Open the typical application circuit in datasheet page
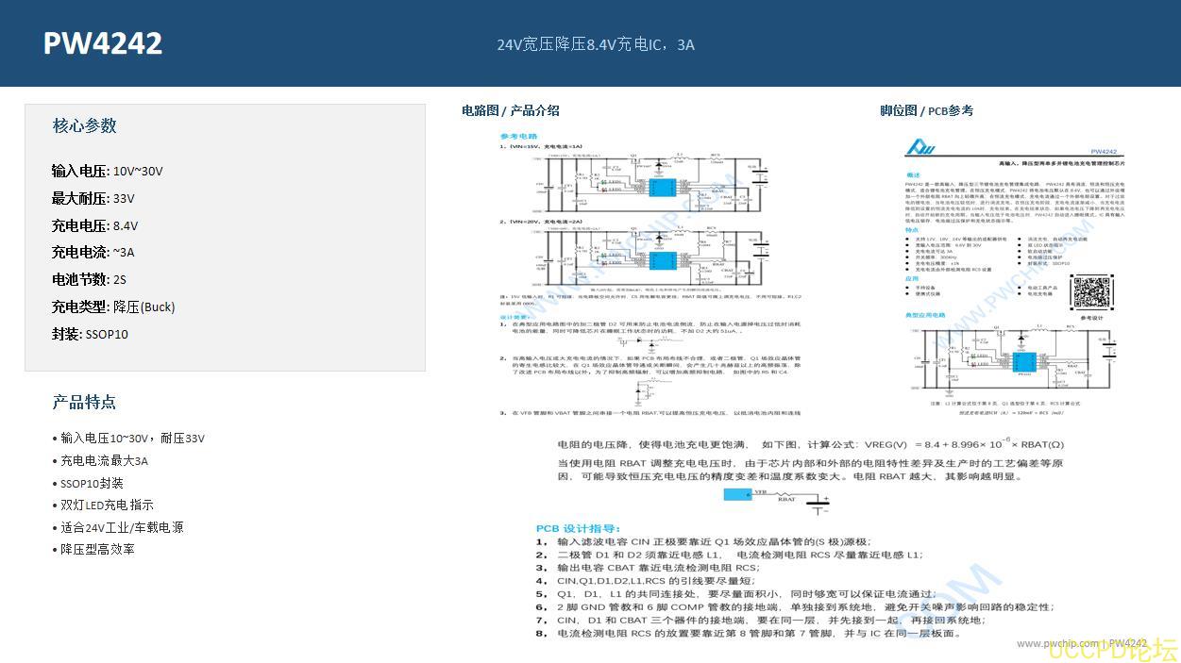The height and width of the screenshot is (663, 1181). click(1016, 357)
